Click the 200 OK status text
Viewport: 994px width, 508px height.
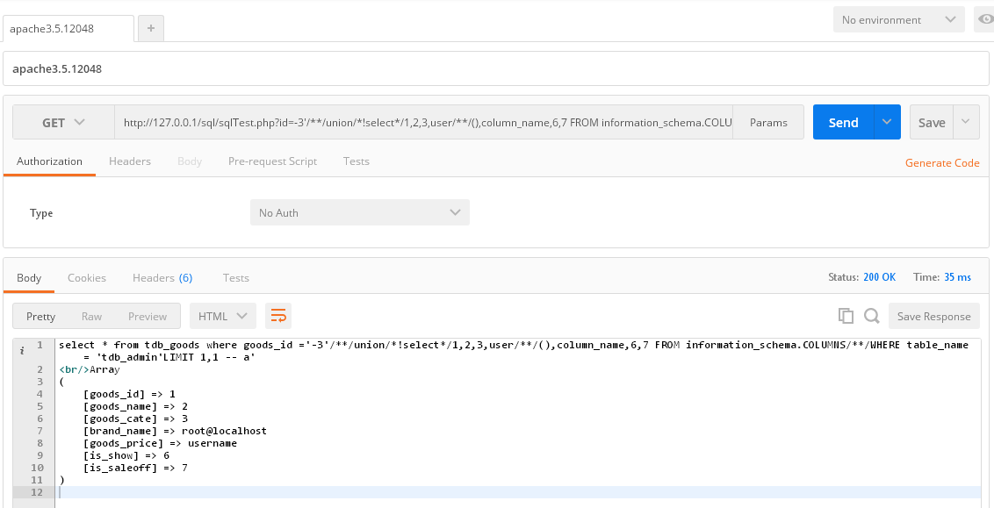click(879, 277)
